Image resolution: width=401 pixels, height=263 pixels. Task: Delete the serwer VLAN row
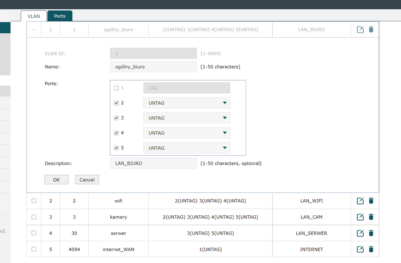[x=371, y=233]
